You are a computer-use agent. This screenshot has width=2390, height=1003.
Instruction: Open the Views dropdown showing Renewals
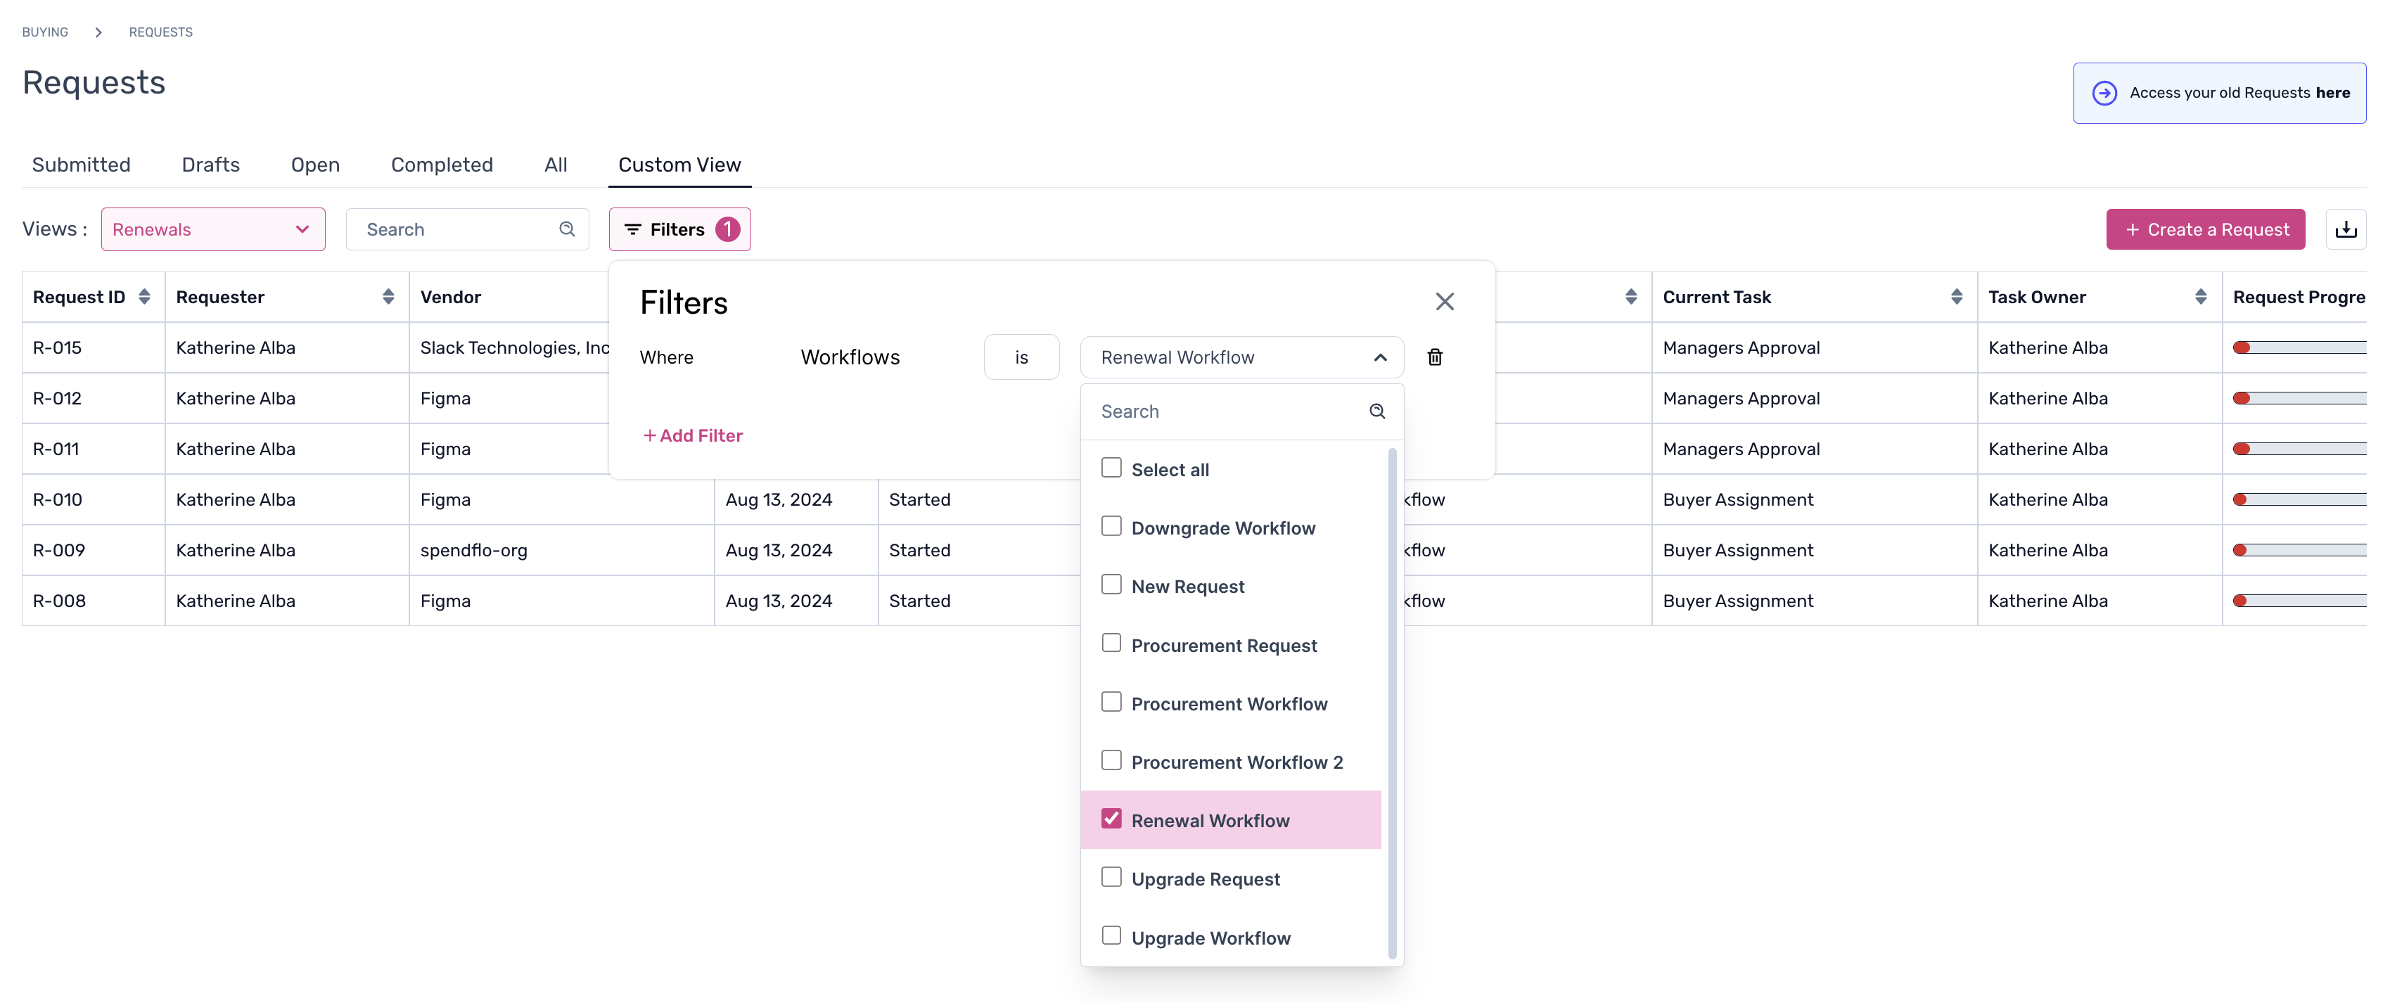212,229
